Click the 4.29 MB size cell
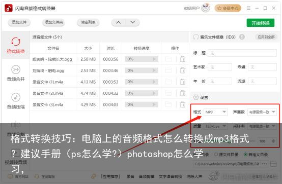Screen dimensions: 282x184 [88, 104]
